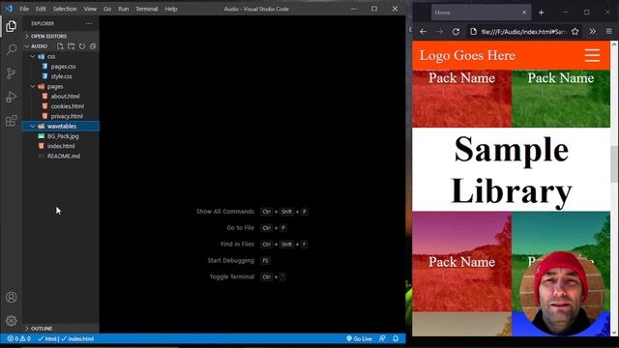Open the browser application menu
The width and height of the screenshot is (619, 348).
(x=608, y=32)
